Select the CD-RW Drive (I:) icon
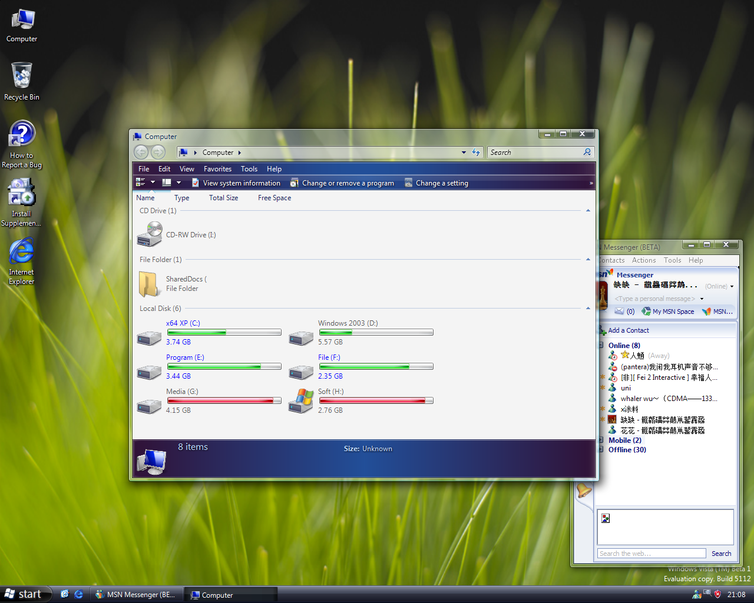The height and width of the screenshot is (603, 754). [150, 234]
